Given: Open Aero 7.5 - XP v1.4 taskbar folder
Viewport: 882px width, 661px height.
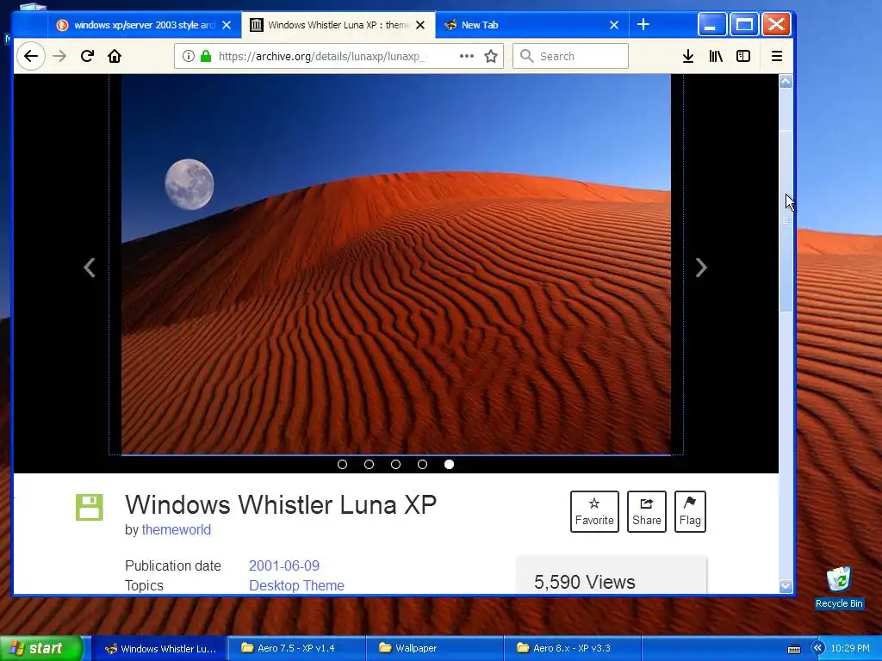Looking at the screenshot, I should [296, 649].
